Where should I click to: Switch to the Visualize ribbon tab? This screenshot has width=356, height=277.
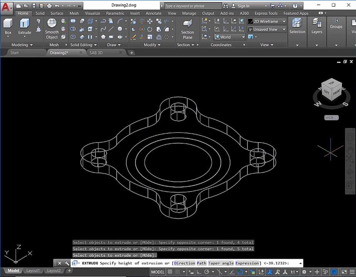coord(92,13)
